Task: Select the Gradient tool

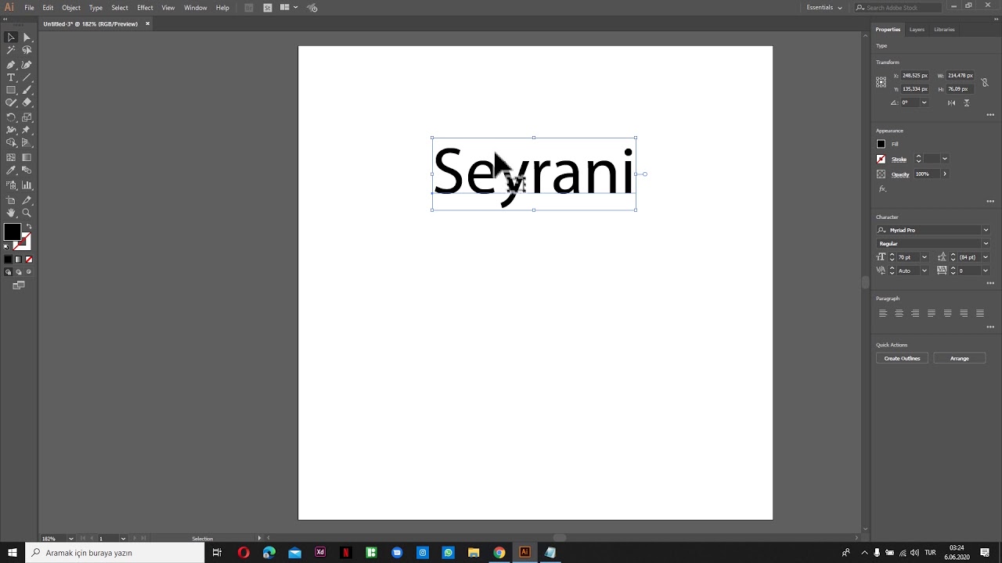Action: click(x=27, y=157)
